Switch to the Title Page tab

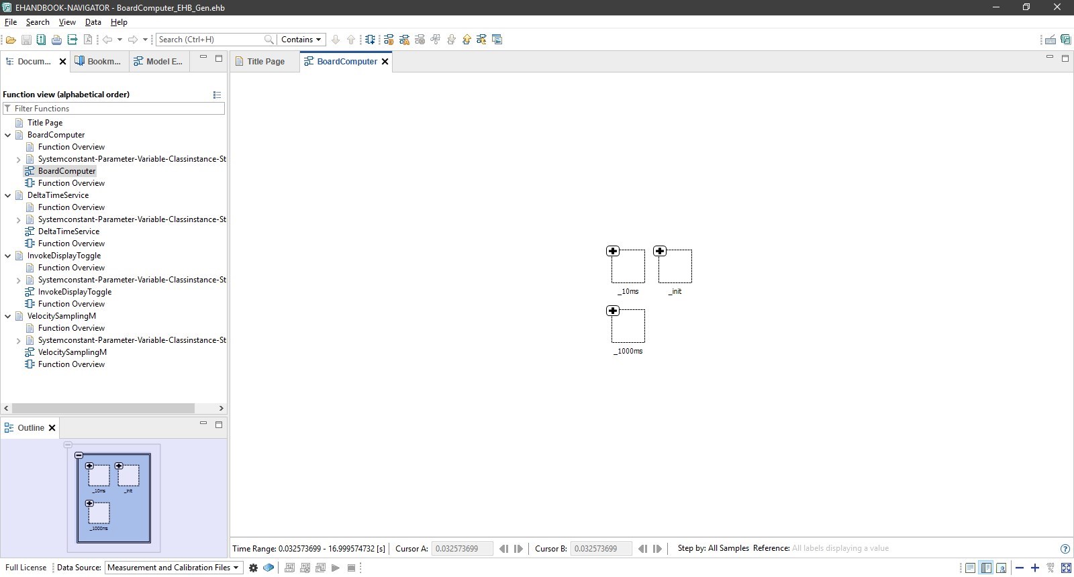coord(265,62)
